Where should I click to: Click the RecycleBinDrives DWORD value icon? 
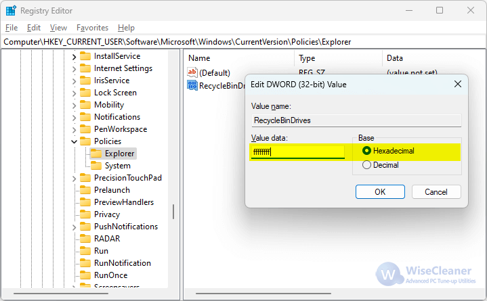(192, 85)
